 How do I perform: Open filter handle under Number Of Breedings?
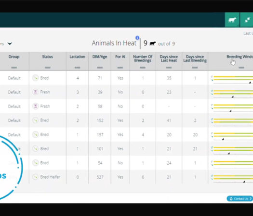coord(143,68)
